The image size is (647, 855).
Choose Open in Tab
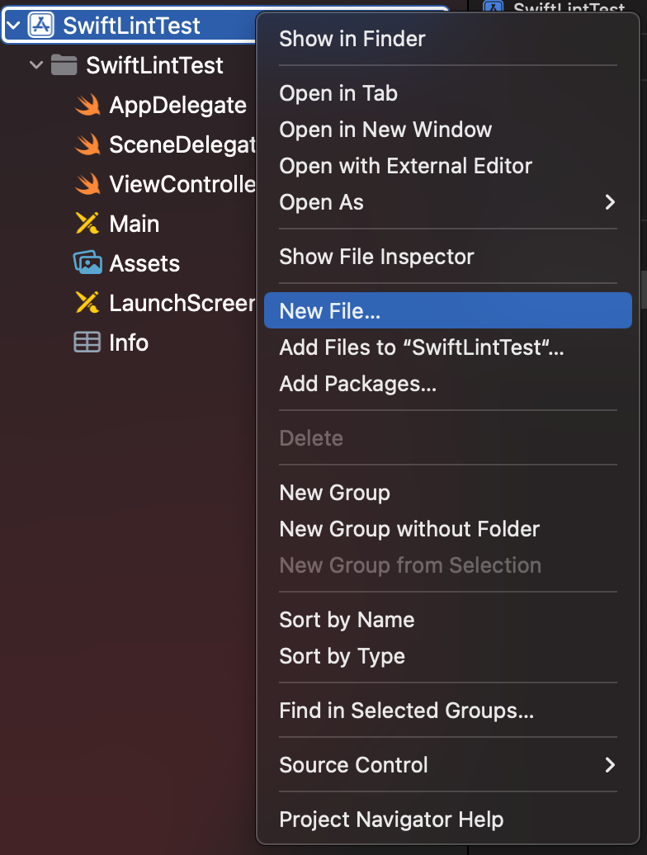(447, 93)
